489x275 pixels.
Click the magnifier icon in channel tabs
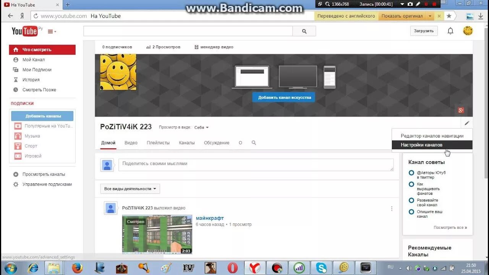coord(254,143)
